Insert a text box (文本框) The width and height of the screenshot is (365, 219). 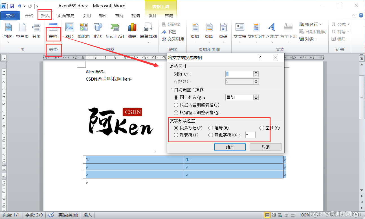click(x=240, y=33)
